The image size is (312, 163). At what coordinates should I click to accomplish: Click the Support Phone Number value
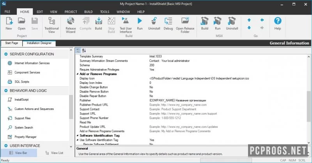click(227, 118)
